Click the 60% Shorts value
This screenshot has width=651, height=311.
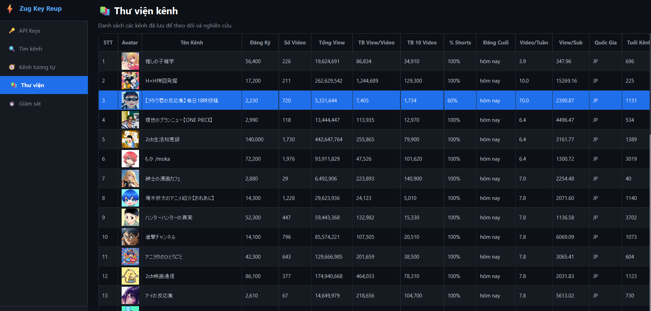453,101
